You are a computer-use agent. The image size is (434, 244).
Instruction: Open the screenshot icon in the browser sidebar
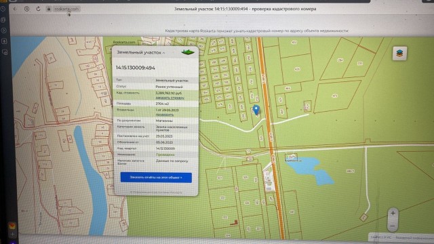pos(5,52)
